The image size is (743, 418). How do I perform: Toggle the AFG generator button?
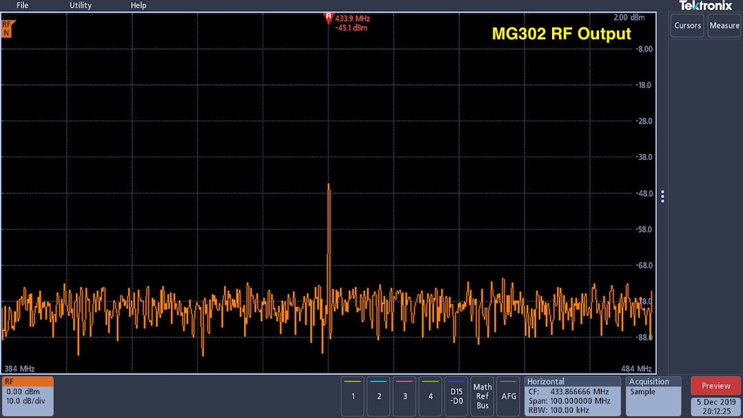tap(509, 395)
